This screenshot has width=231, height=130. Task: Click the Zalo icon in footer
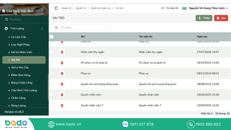(125, 124)
